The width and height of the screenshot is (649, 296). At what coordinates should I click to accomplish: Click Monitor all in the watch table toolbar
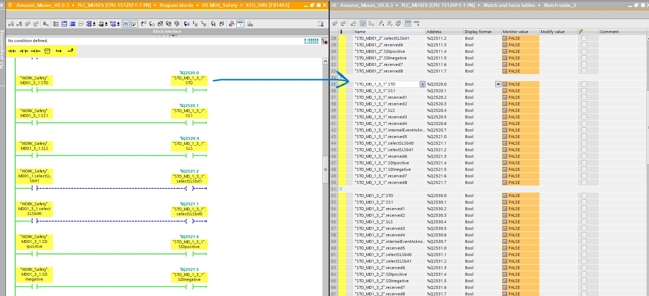(x=408, y=23)
